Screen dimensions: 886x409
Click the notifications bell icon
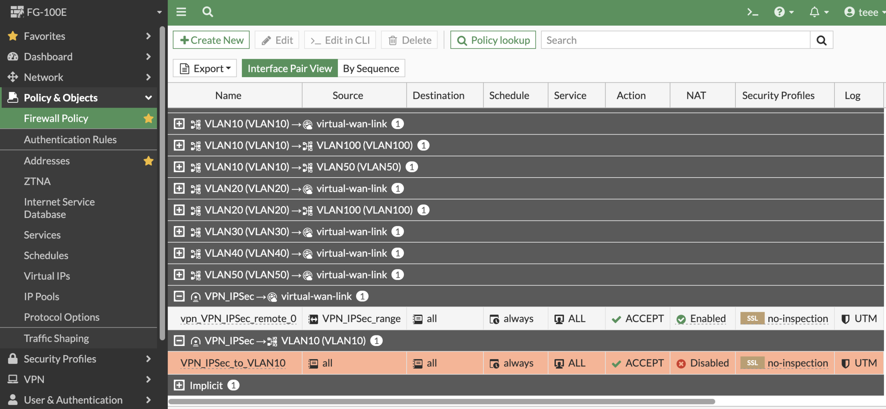[x=814, y=12]
